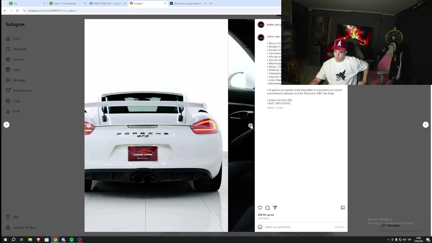Open Brave browser from the taskbar
This screenshot has width=432, height=243.
pos(38,240)
